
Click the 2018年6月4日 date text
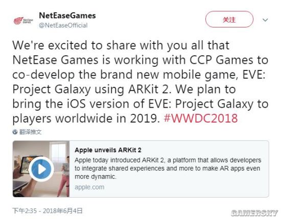(x=62, y=211)
